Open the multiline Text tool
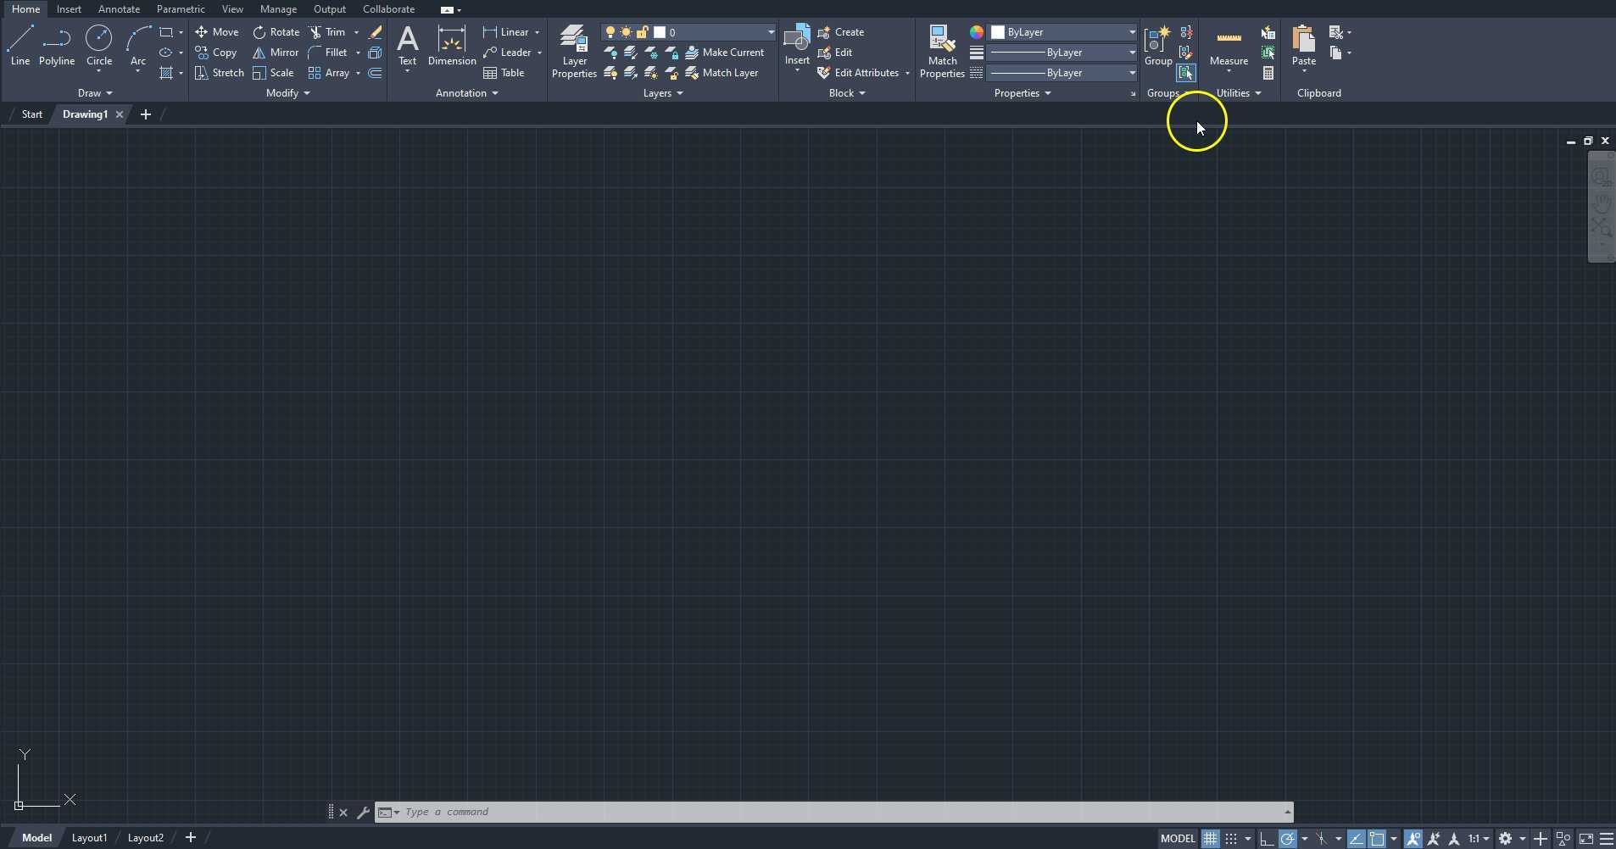Viewport: 1616px width, 849px height. click(408, 46)
